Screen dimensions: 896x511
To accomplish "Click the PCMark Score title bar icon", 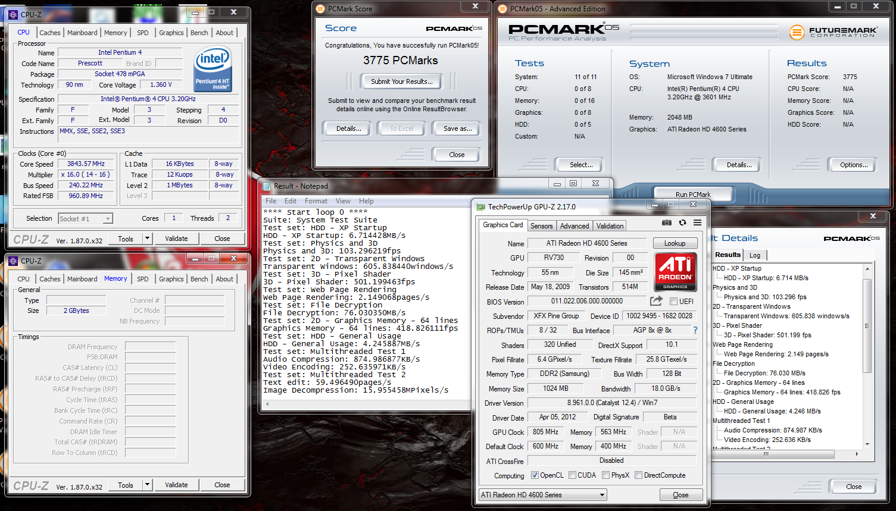I will coord(320,8).
